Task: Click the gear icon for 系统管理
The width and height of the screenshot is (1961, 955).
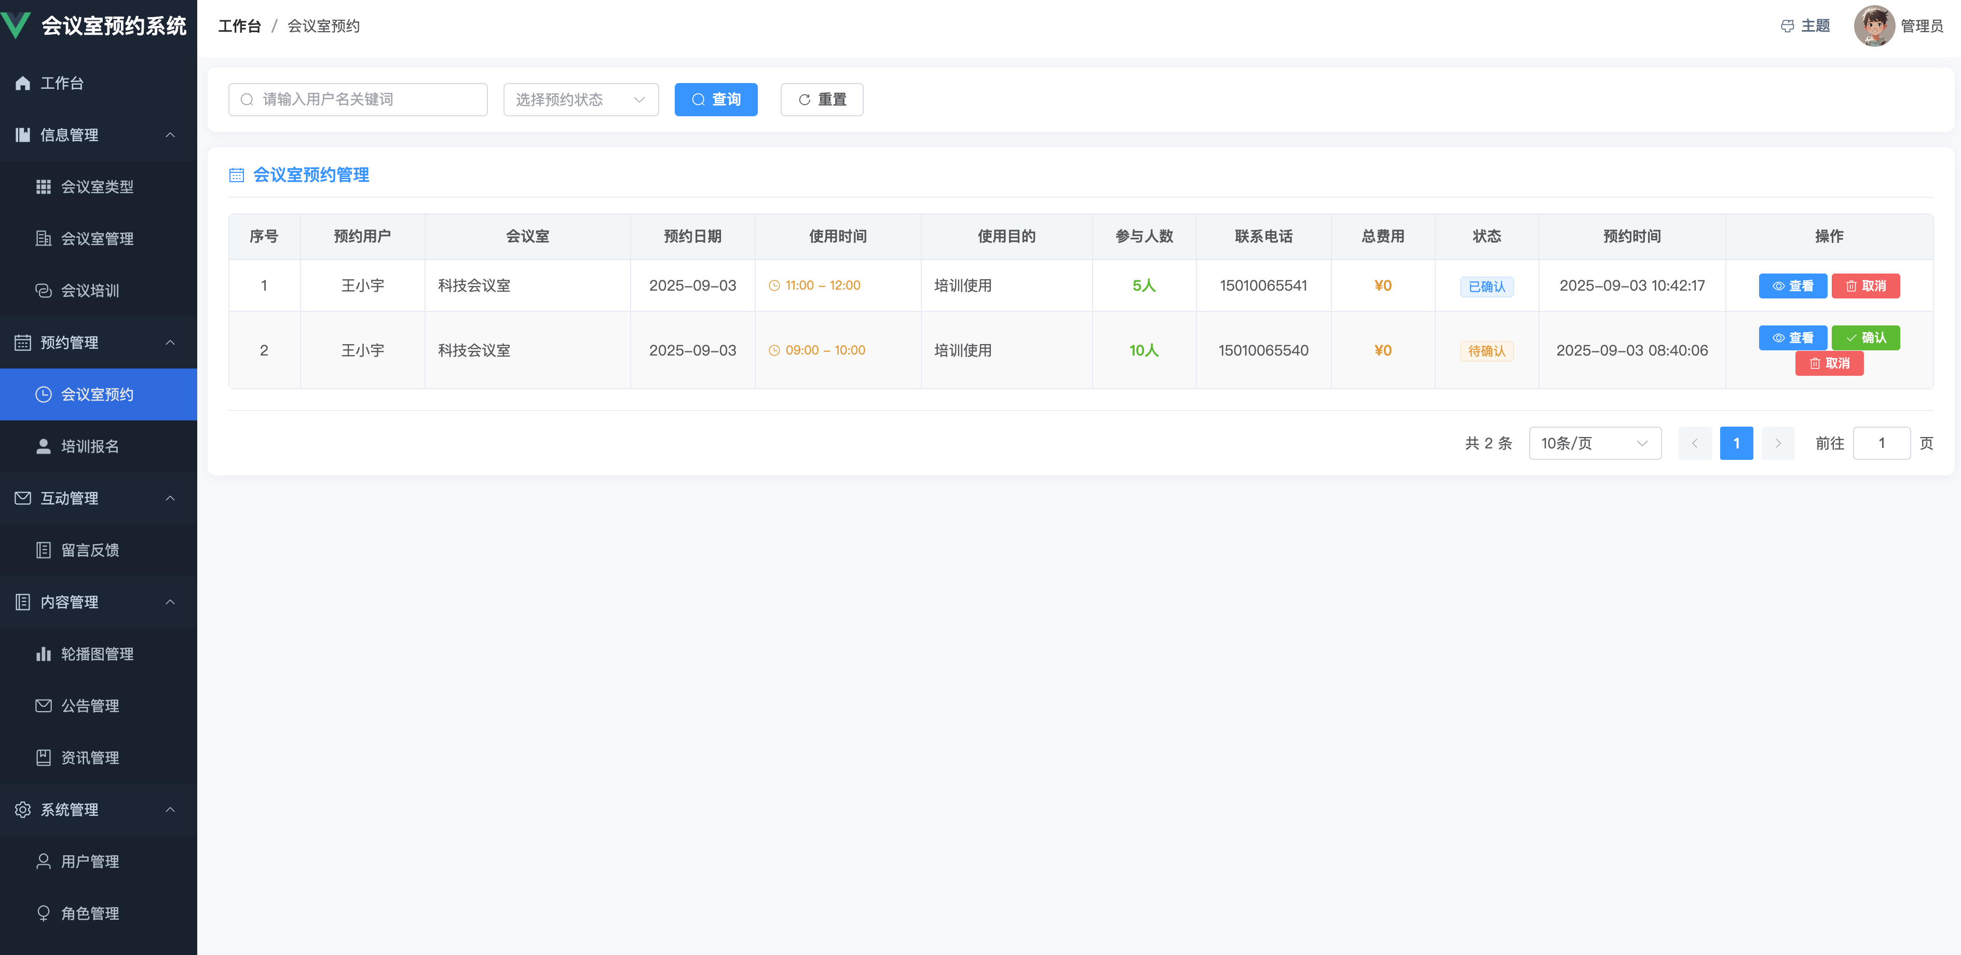Action: [x=23, y=810]
